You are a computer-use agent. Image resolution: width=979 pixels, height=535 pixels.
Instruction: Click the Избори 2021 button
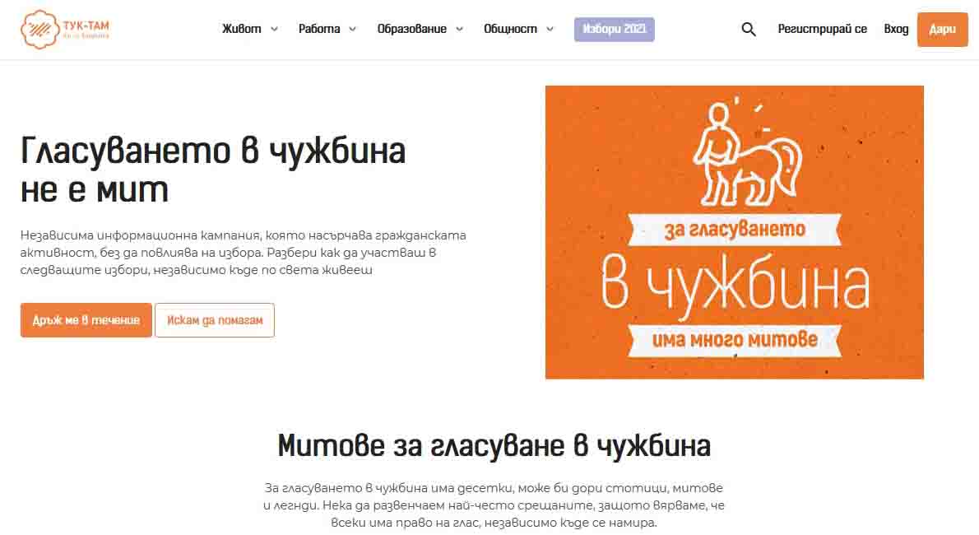click(615, 30)
